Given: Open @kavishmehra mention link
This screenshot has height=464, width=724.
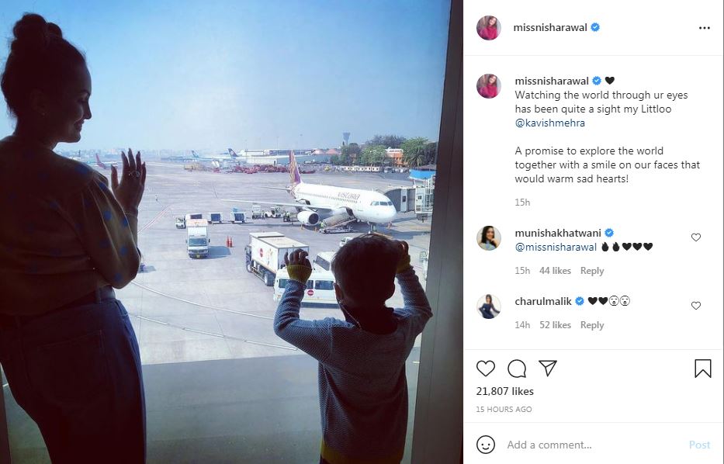Looking at the screenshot, I should point(550,123).
